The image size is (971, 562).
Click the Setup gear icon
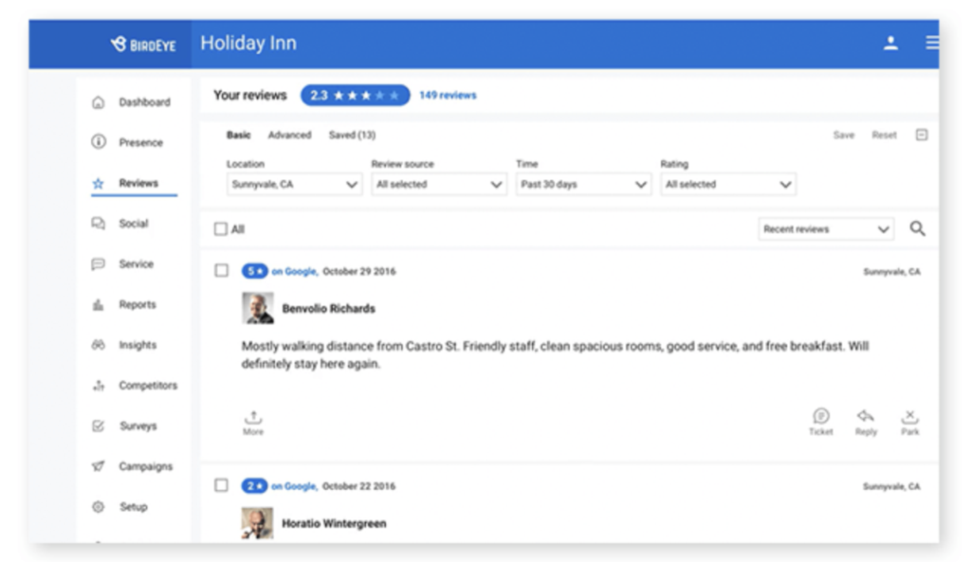click(98, 507)
